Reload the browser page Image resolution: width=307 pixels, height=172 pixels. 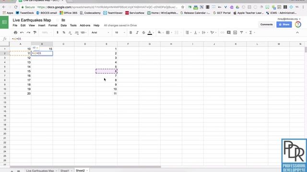16,7
